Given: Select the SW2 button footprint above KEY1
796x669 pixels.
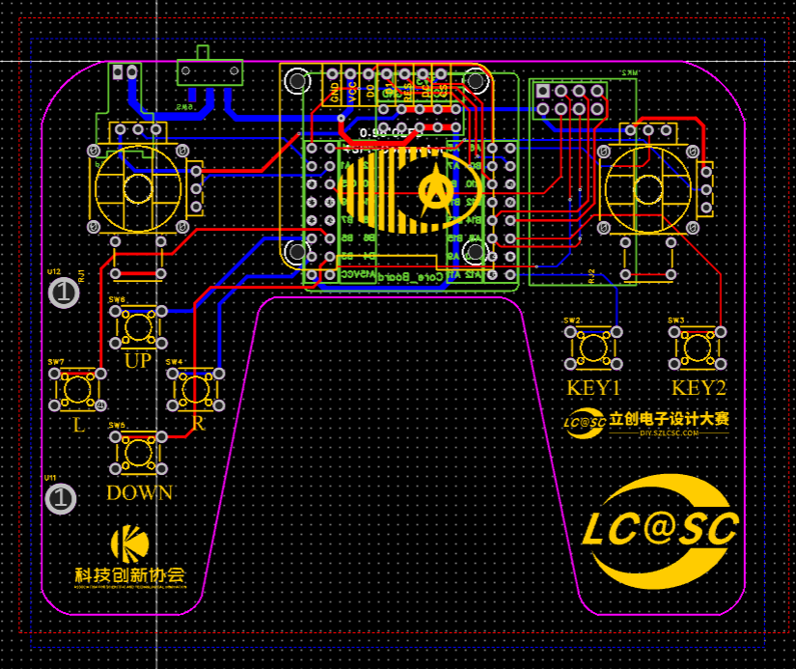Looking at the screenshot, I should coord(593,348).
